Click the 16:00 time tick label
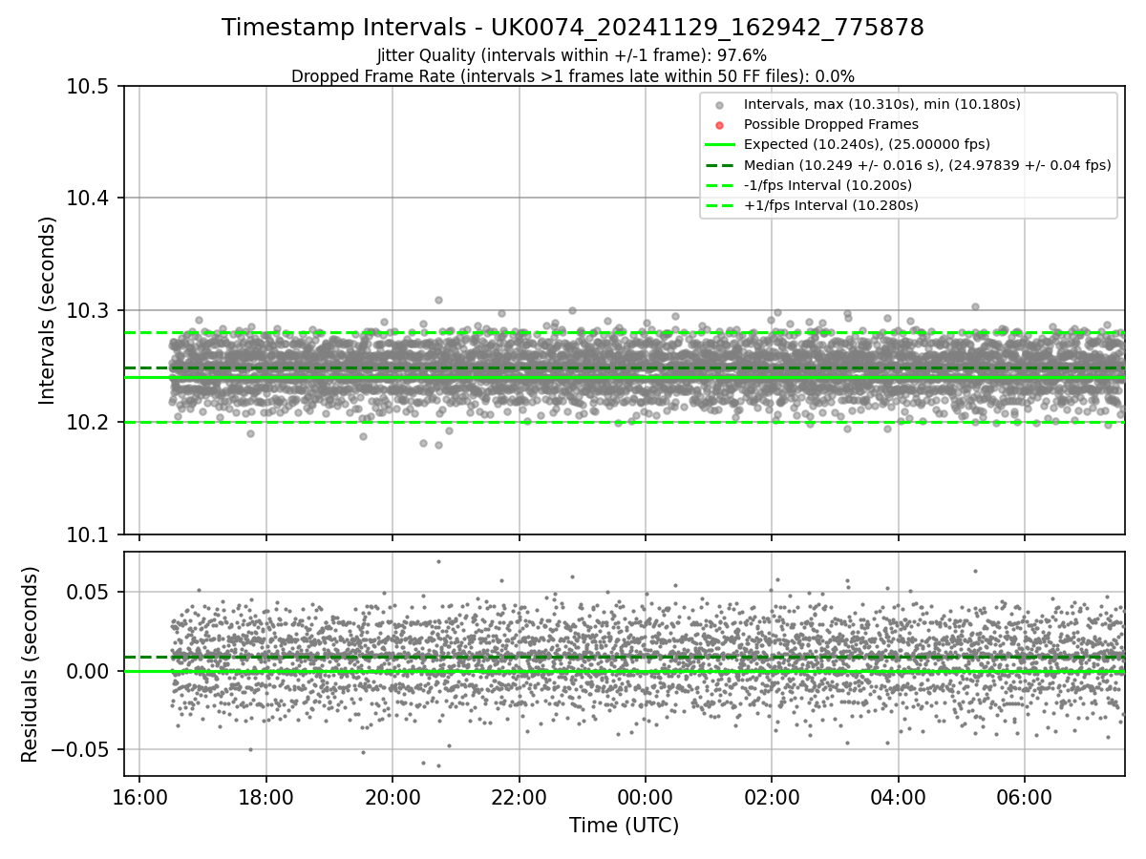 click(x=139, y=797)
